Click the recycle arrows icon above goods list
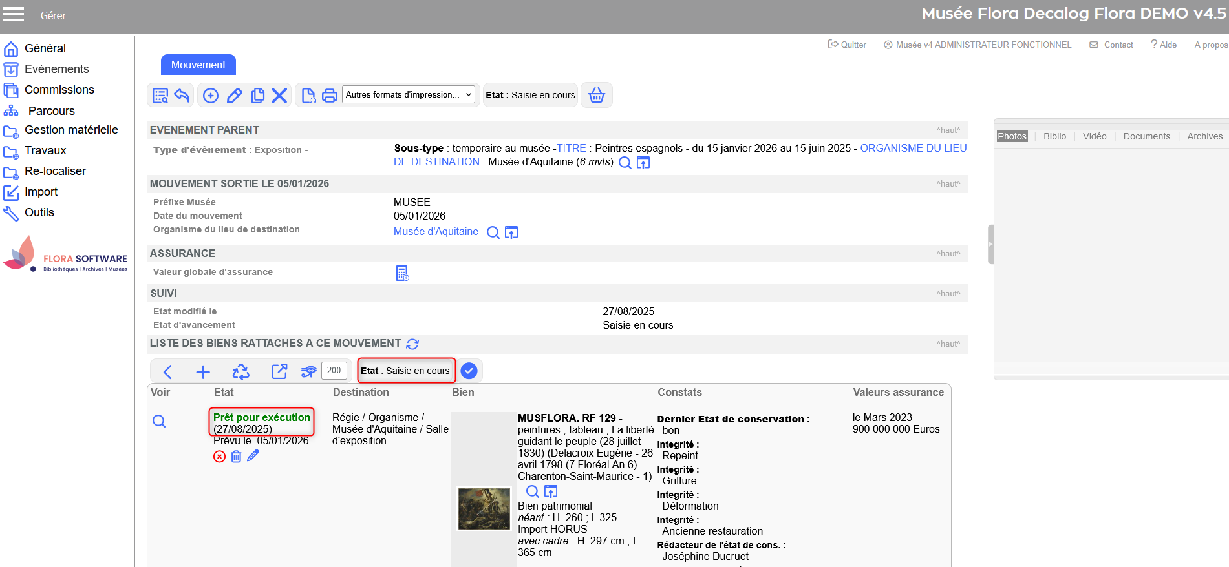This screenshot has height=567, width=1229. (240, 371)
